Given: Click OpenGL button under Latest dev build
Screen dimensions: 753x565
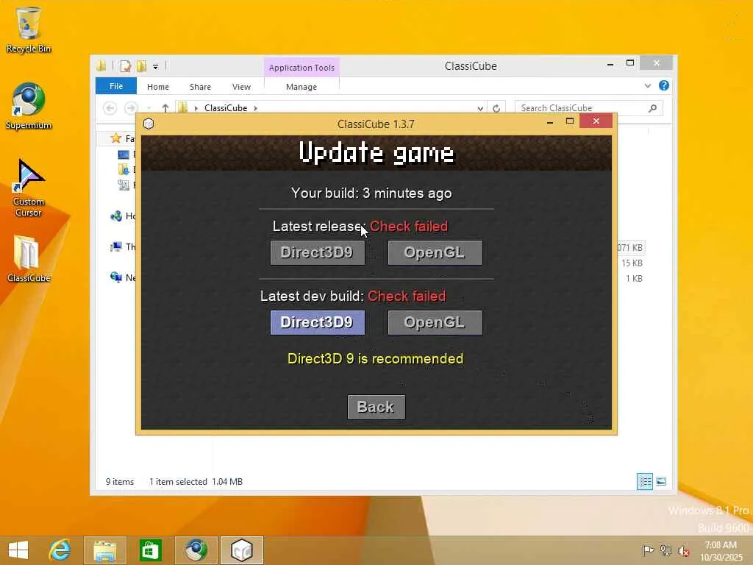Looking at the screenshot, I should pyautogui.click(x=435, y=322).
